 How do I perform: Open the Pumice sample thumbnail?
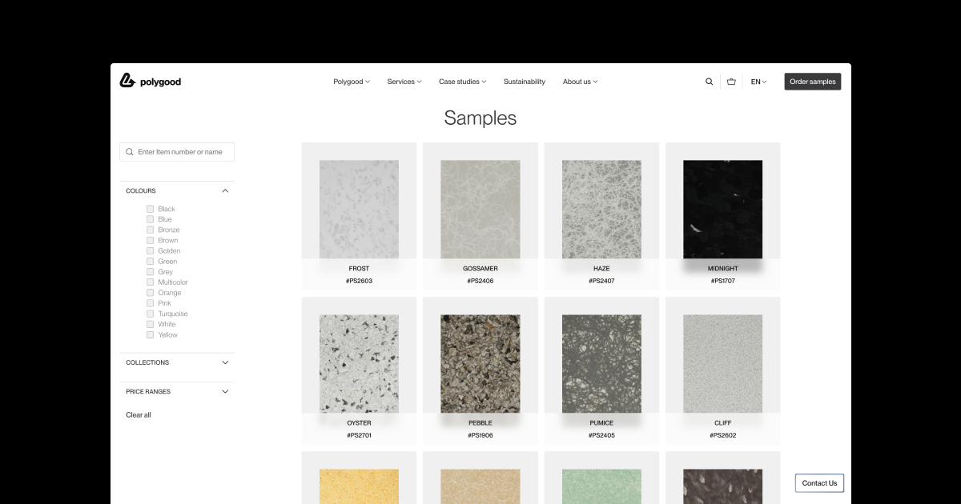coord(601,364)
